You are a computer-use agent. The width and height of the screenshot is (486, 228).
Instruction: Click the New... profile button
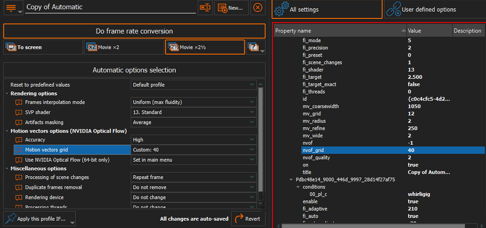coord(231,8)
